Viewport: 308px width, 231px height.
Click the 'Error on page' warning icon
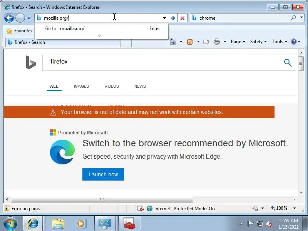7,209
